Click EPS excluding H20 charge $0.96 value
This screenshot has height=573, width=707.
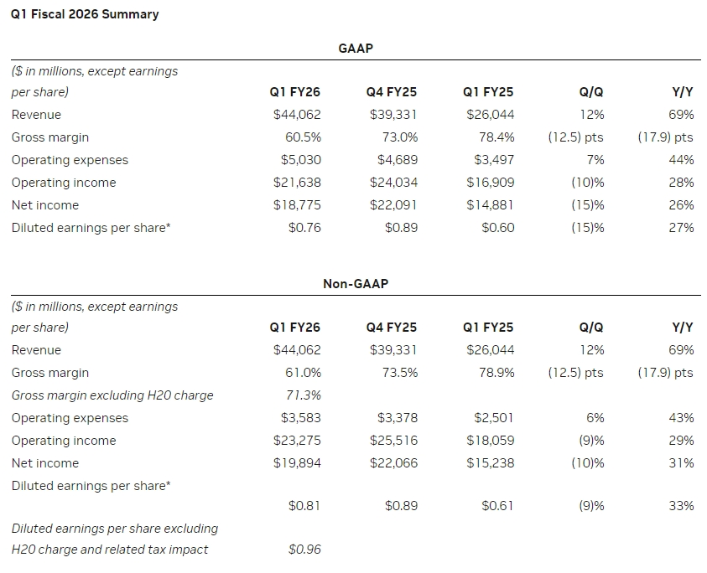[304, 550]
